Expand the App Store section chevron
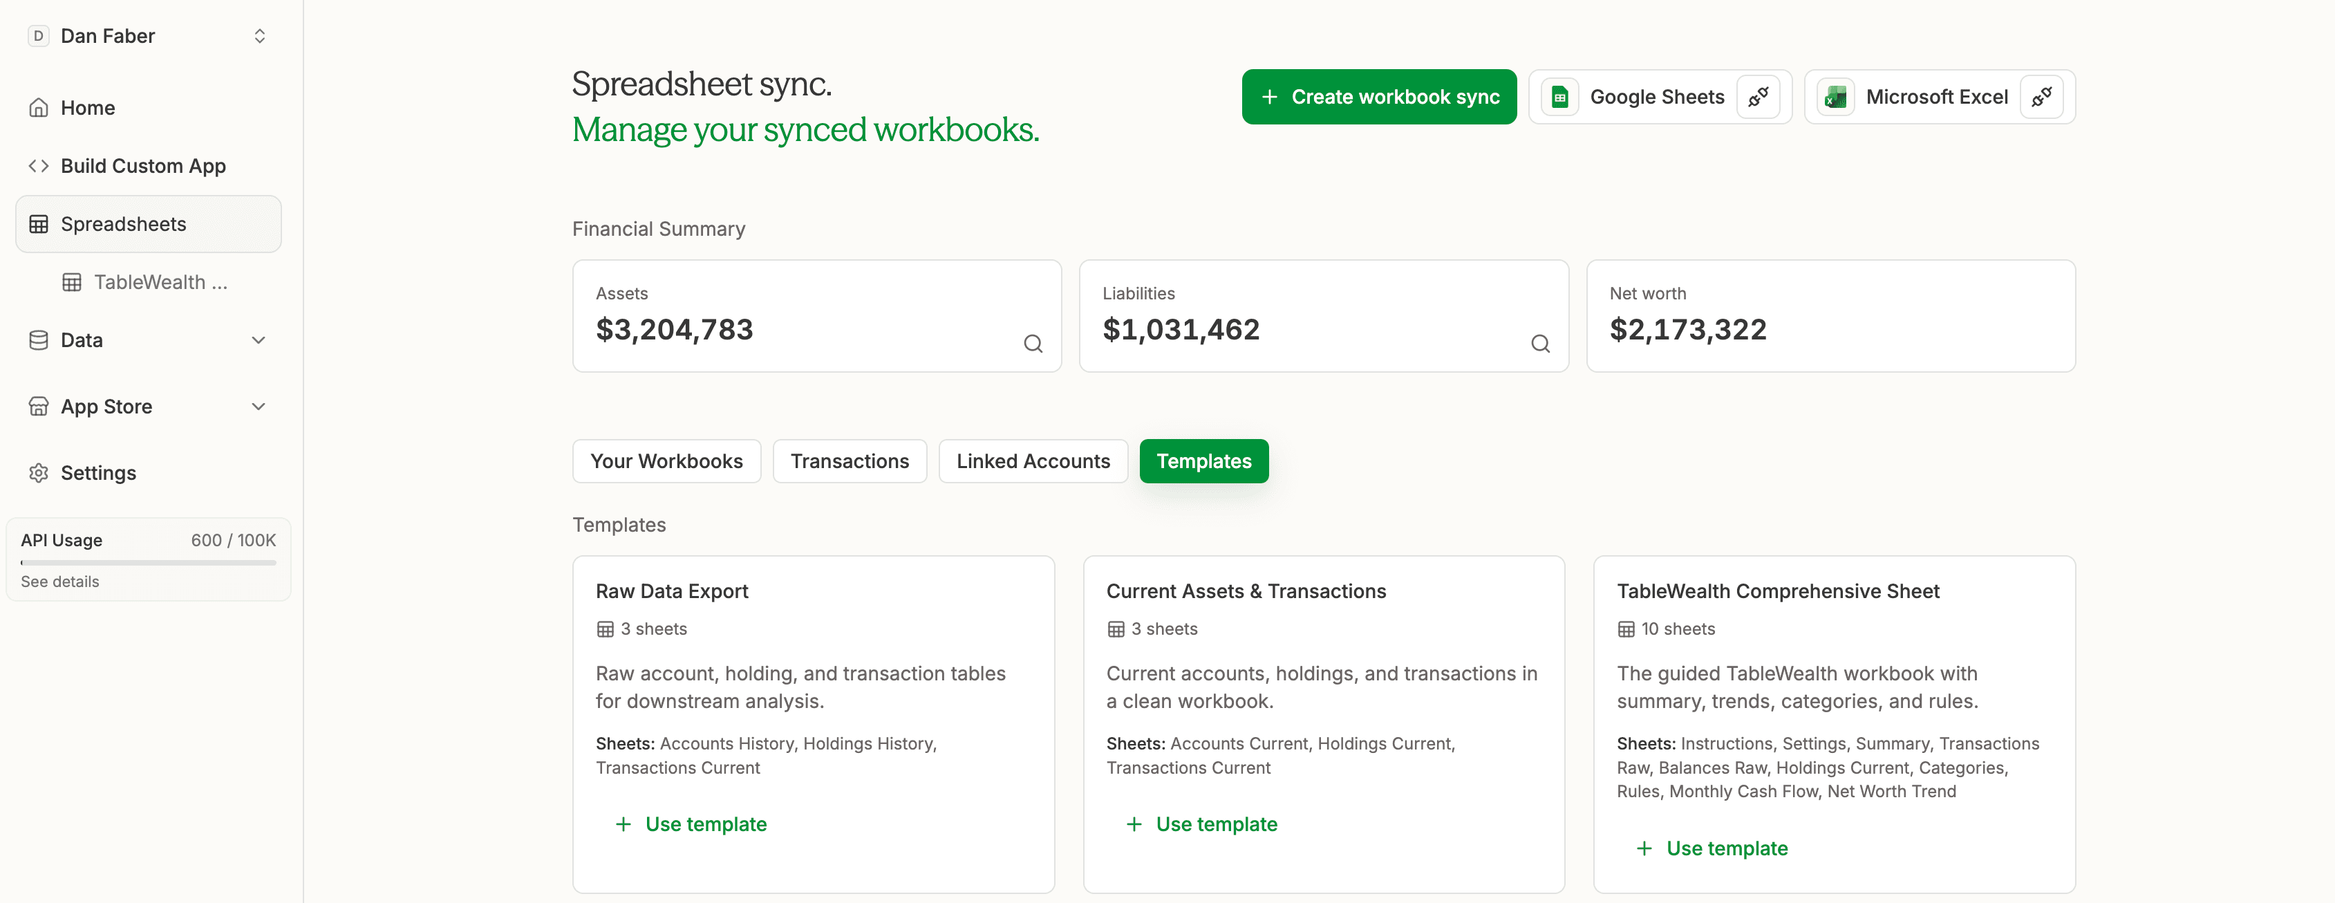Image resolution: width=2335 pixels, height=903 pixels. 259,406
